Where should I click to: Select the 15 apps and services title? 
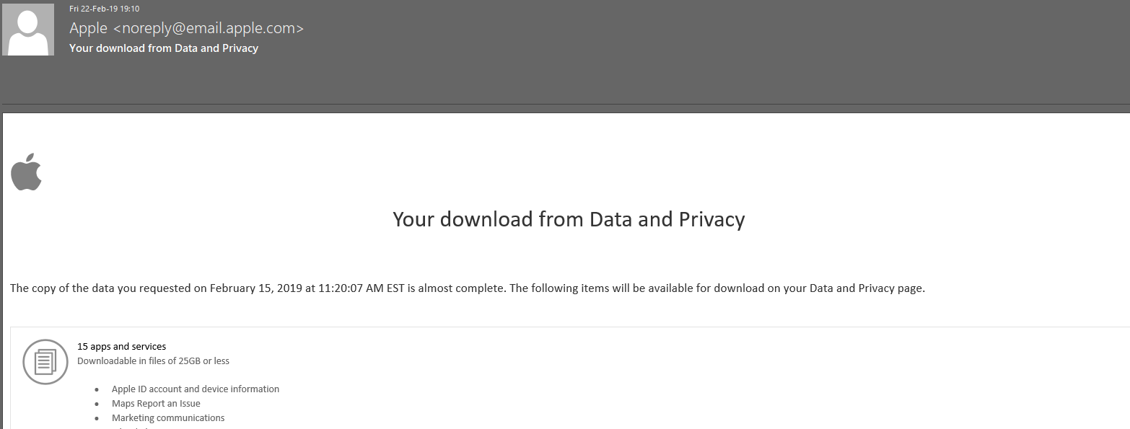coord(121,347)
